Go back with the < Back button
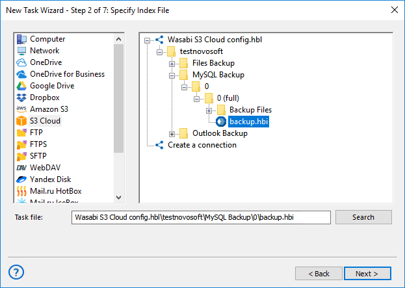 [319, 274]
